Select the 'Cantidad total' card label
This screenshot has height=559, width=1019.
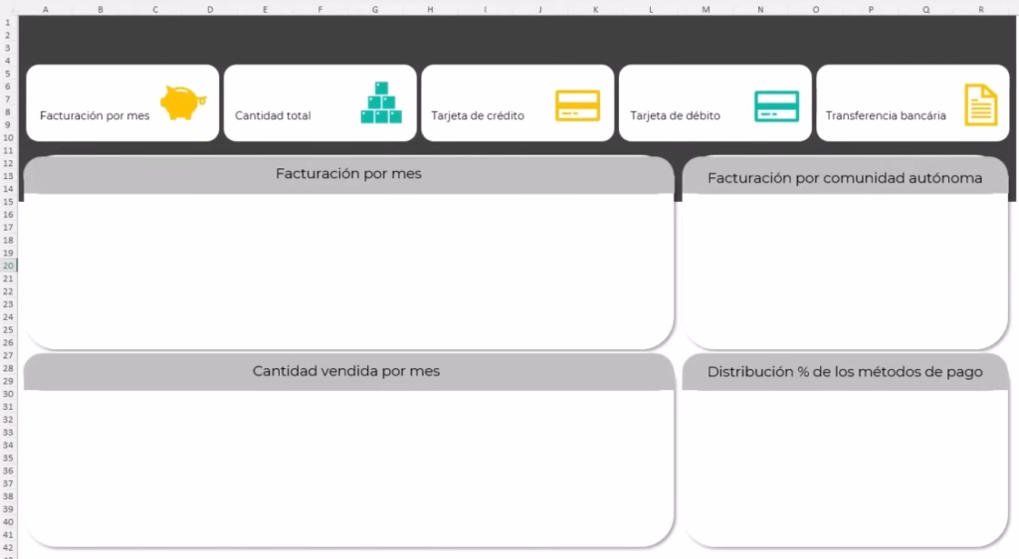(273, 115)
